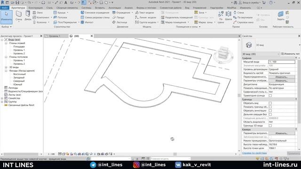Switch to the Системы ribbon tab
The height and width of the screenshot is (169, 301).
[87, 8]
